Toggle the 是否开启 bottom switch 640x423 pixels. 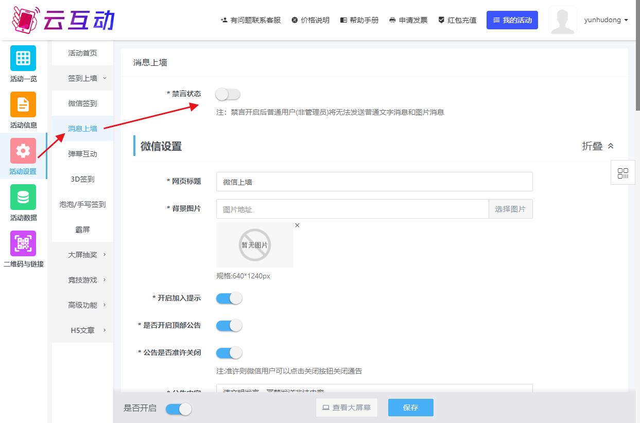coord(178,409)
